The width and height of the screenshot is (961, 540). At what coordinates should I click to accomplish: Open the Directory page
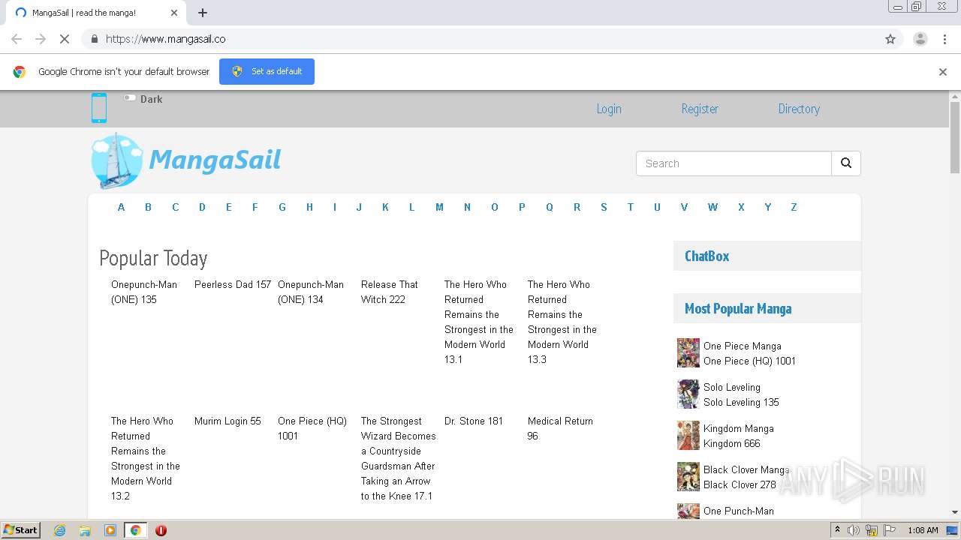pos(799,109)
